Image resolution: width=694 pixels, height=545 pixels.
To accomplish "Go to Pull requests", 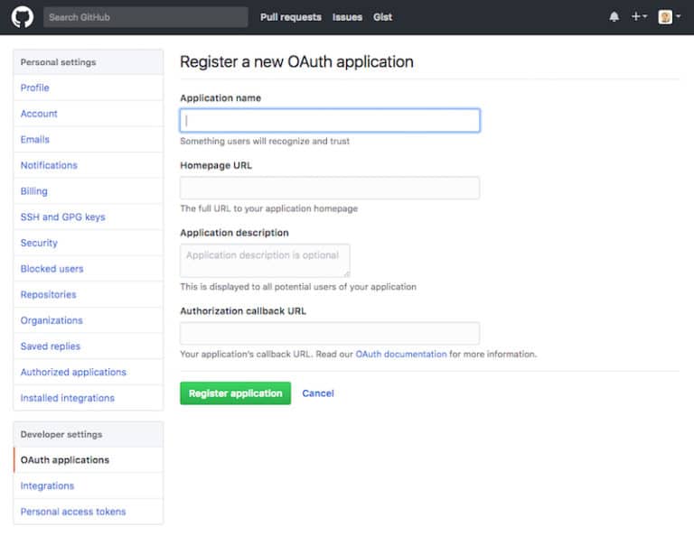I will (291, 17).
